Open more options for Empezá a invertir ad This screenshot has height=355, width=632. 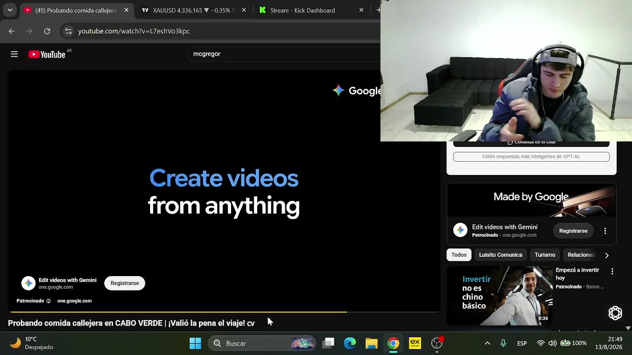click(612, 272)
